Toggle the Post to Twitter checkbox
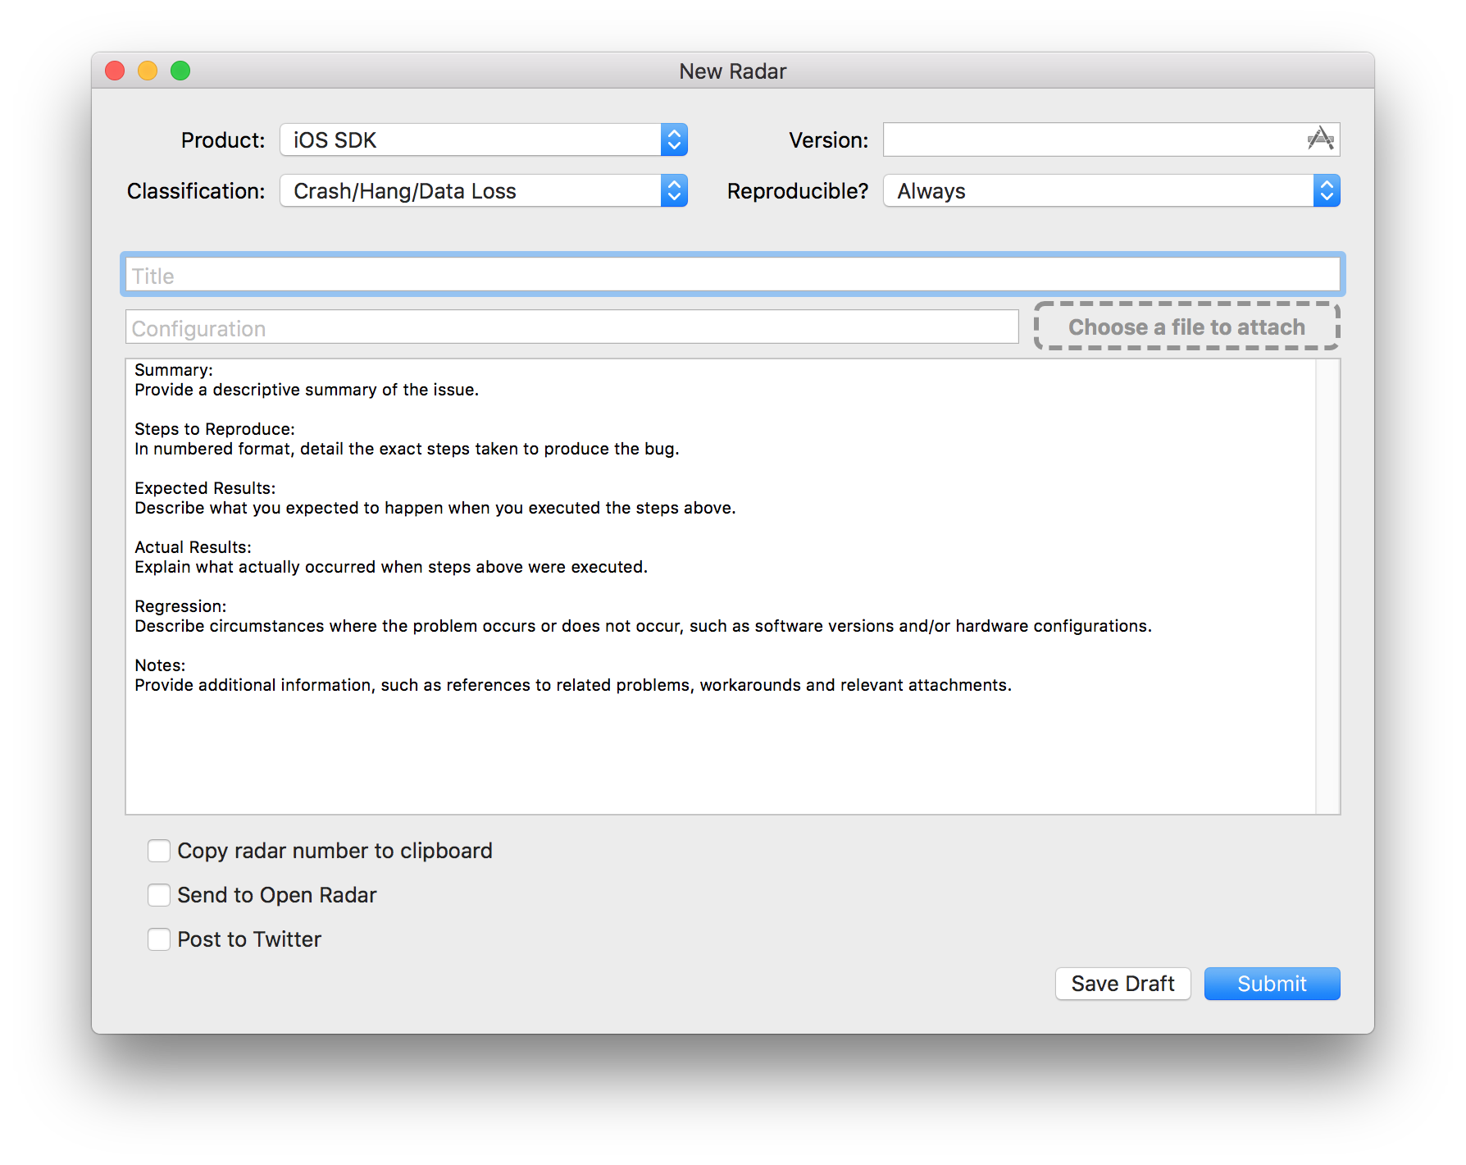The height and width of the screenshot is (1165, 1466). 159,939
